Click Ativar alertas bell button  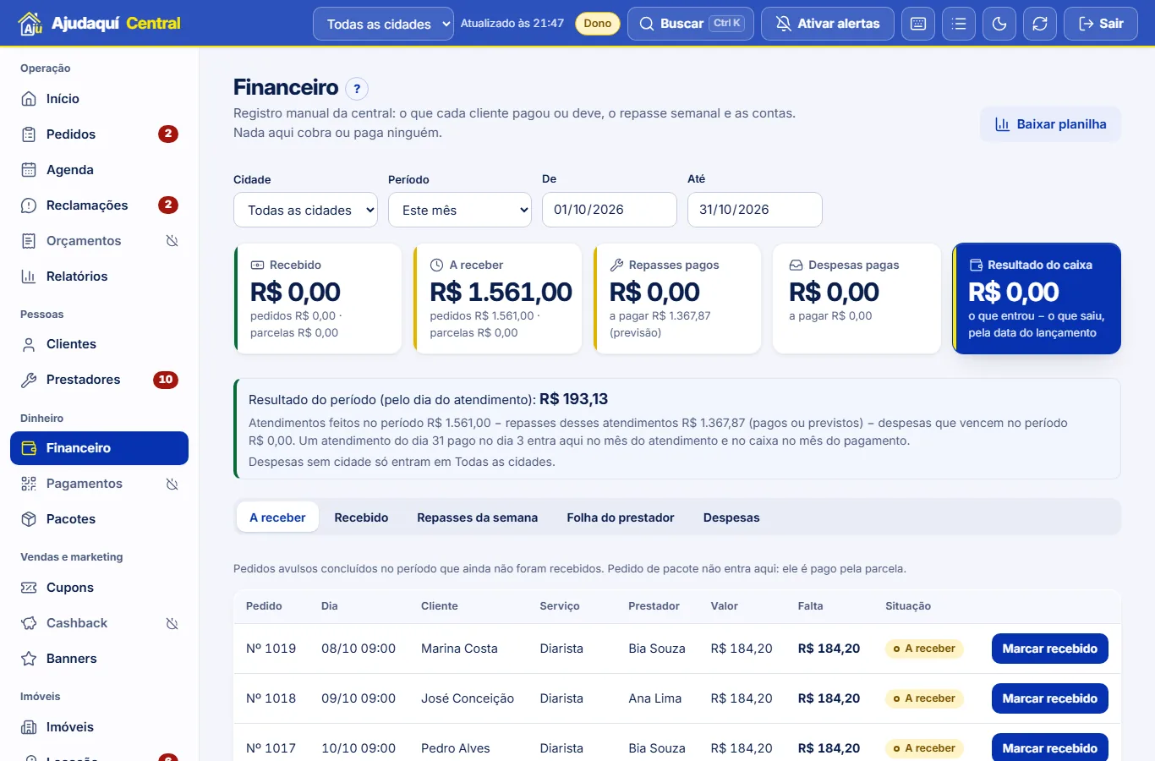coord(828,24)
